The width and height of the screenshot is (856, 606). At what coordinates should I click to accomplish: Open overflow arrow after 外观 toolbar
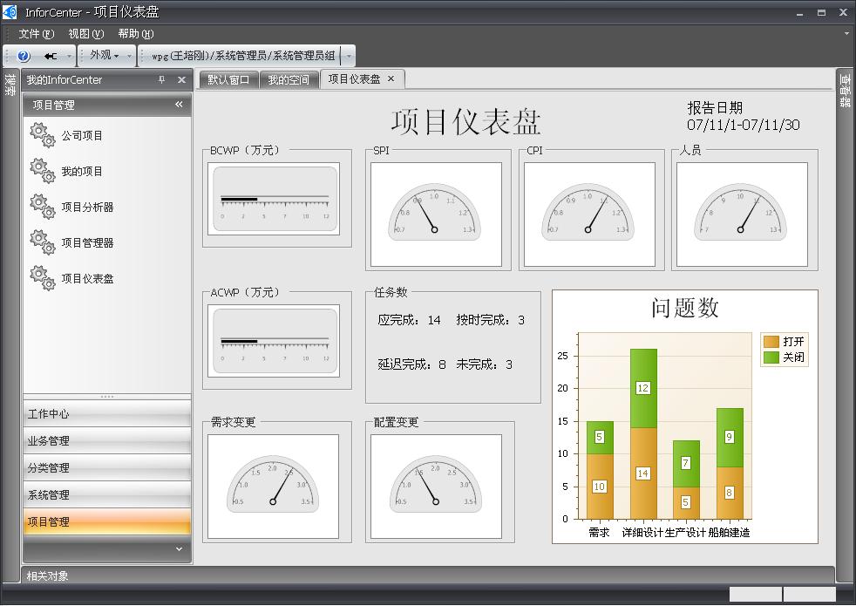coord(129,56)
